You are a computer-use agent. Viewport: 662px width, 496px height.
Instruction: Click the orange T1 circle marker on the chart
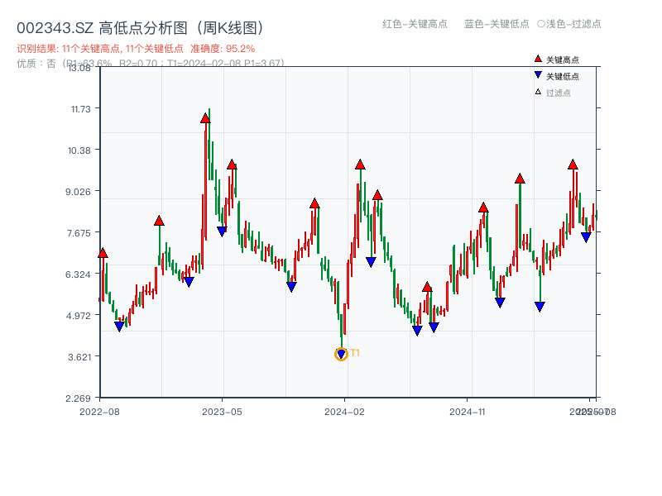click(x=341, y=353)
